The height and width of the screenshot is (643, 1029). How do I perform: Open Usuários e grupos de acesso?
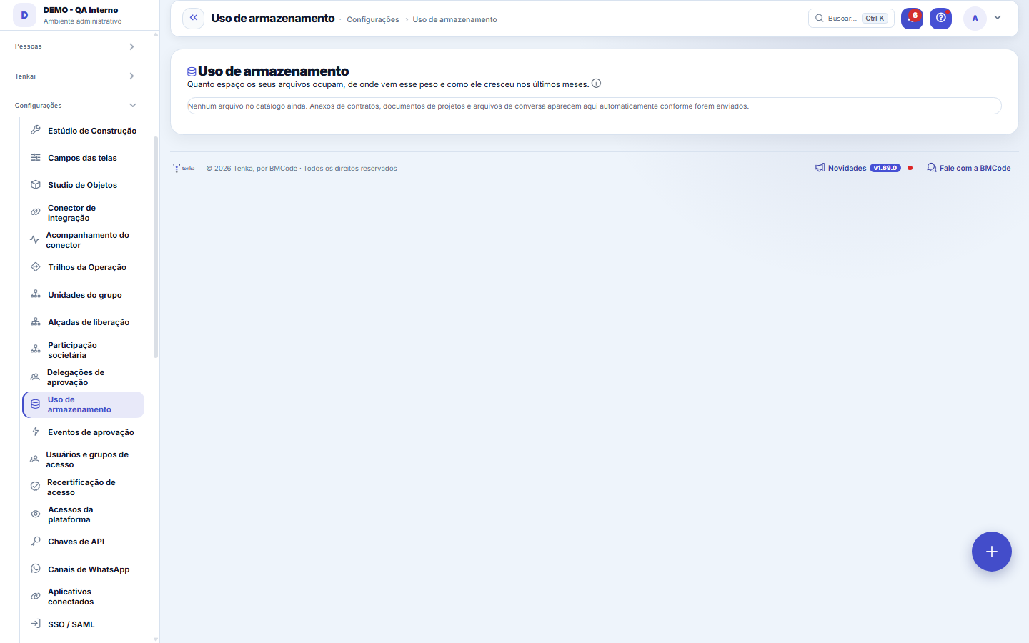pos(84,459)
